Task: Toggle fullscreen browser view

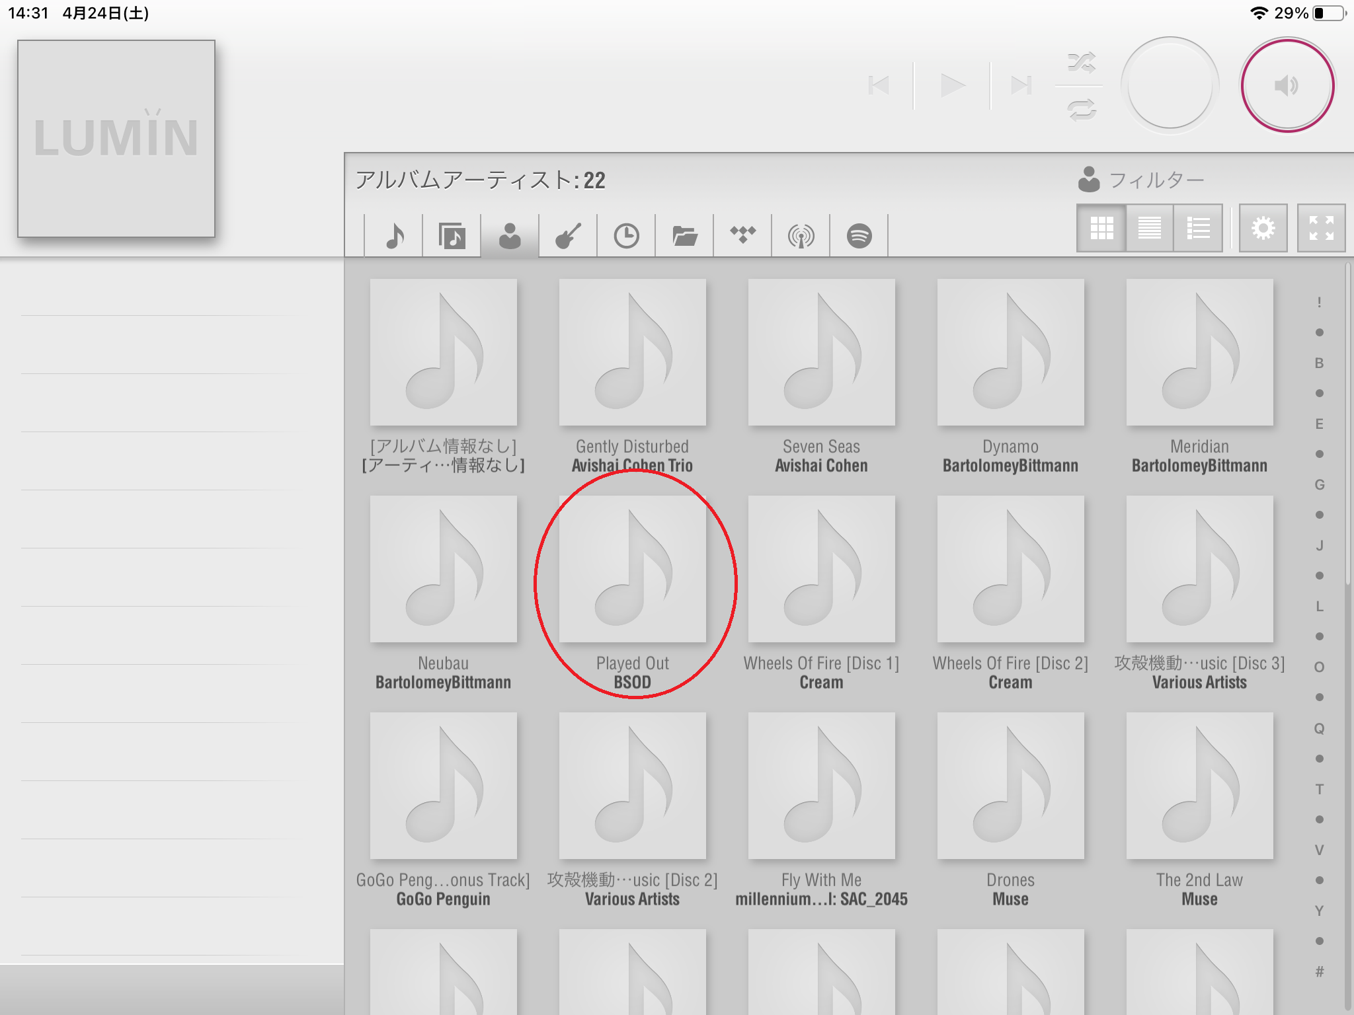Action: point(1321,229)
